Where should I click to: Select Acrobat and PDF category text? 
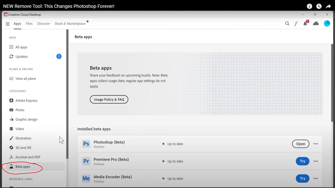[x=28, y=157]
